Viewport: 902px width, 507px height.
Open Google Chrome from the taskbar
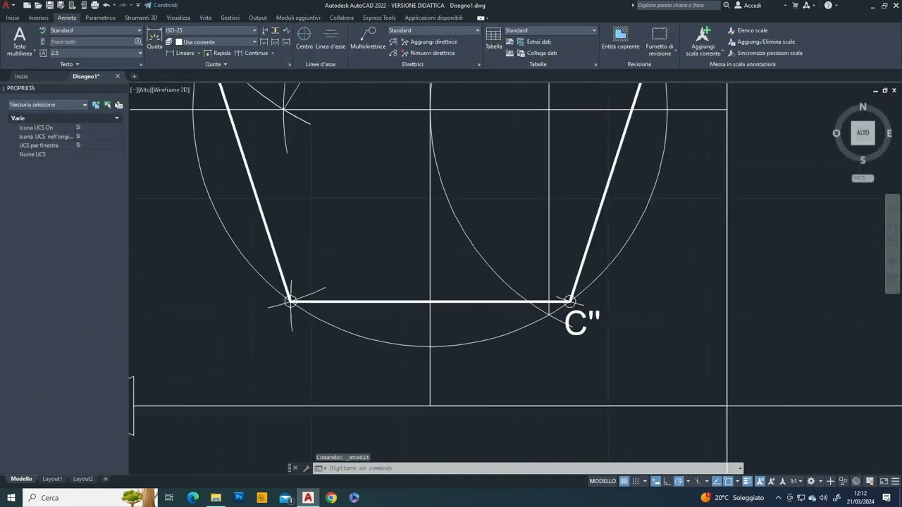click(x=331, y=497)
